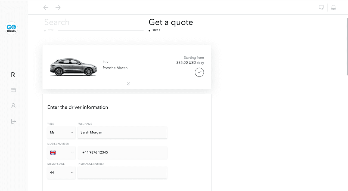Viewport: 348px width, 191px height.
Task: Go to the Search step
Action: pyautogui.click(x=57, y=22)
